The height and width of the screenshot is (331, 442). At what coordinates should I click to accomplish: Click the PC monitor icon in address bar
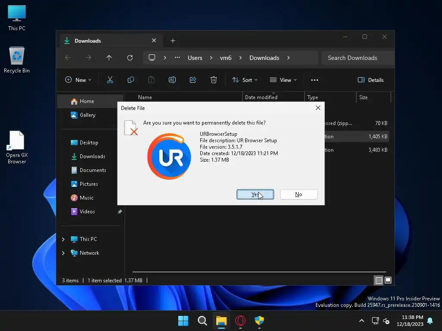coord(152,58)
